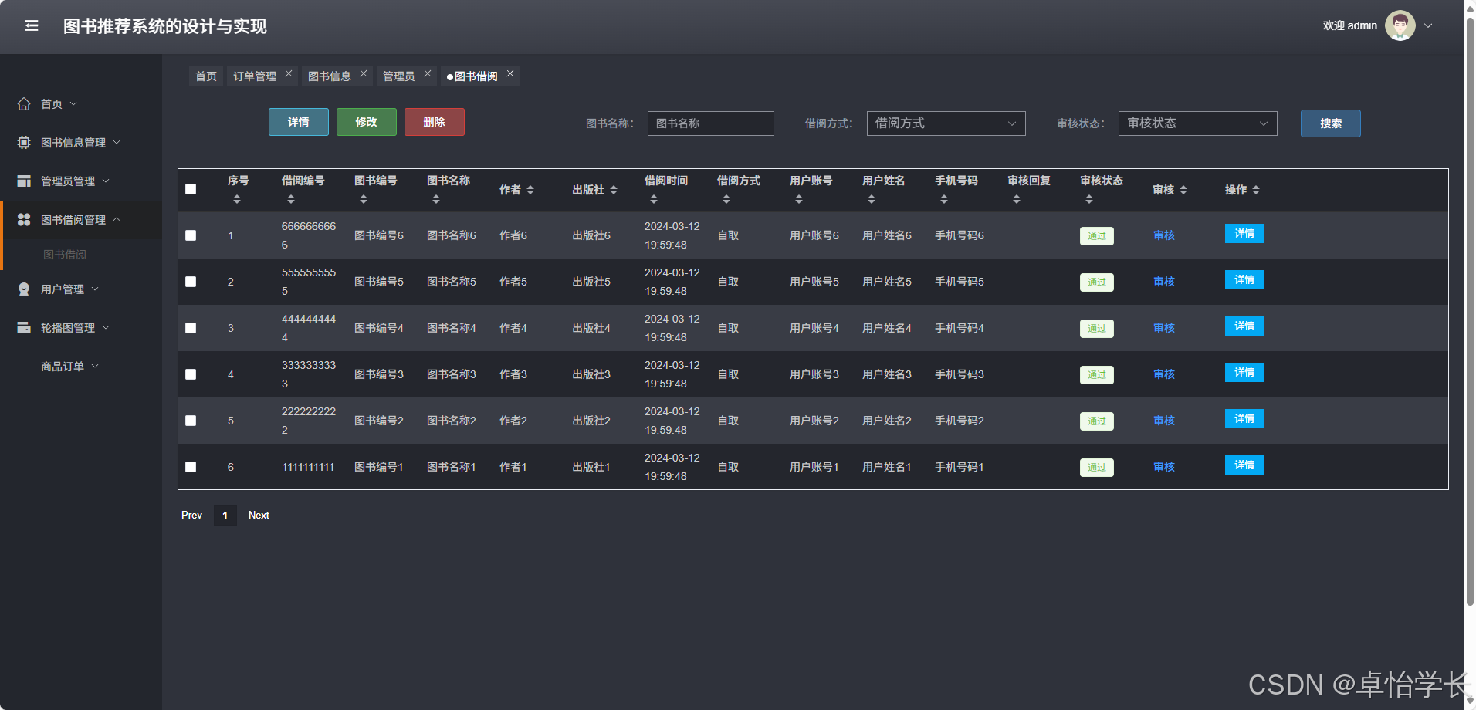Open the admin avatar picture

click(1400, 25)
